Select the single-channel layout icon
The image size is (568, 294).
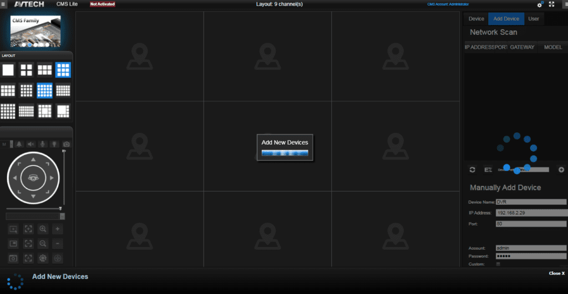point(8,70)
